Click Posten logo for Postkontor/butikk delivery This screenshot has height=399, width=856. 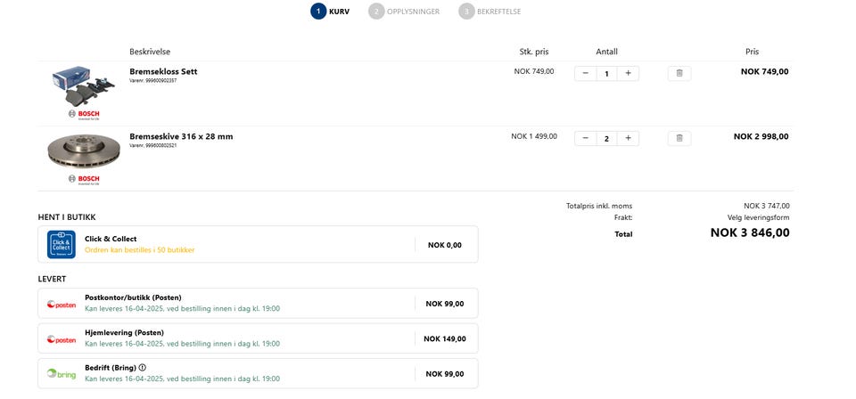click(62, 304)
